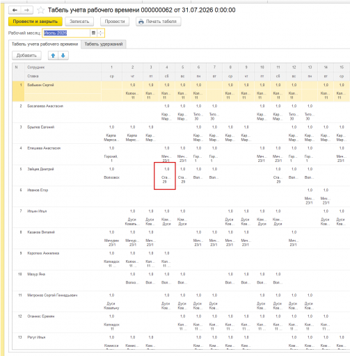
Task: Add a new row with Добавить
Action: pos(26,56)
